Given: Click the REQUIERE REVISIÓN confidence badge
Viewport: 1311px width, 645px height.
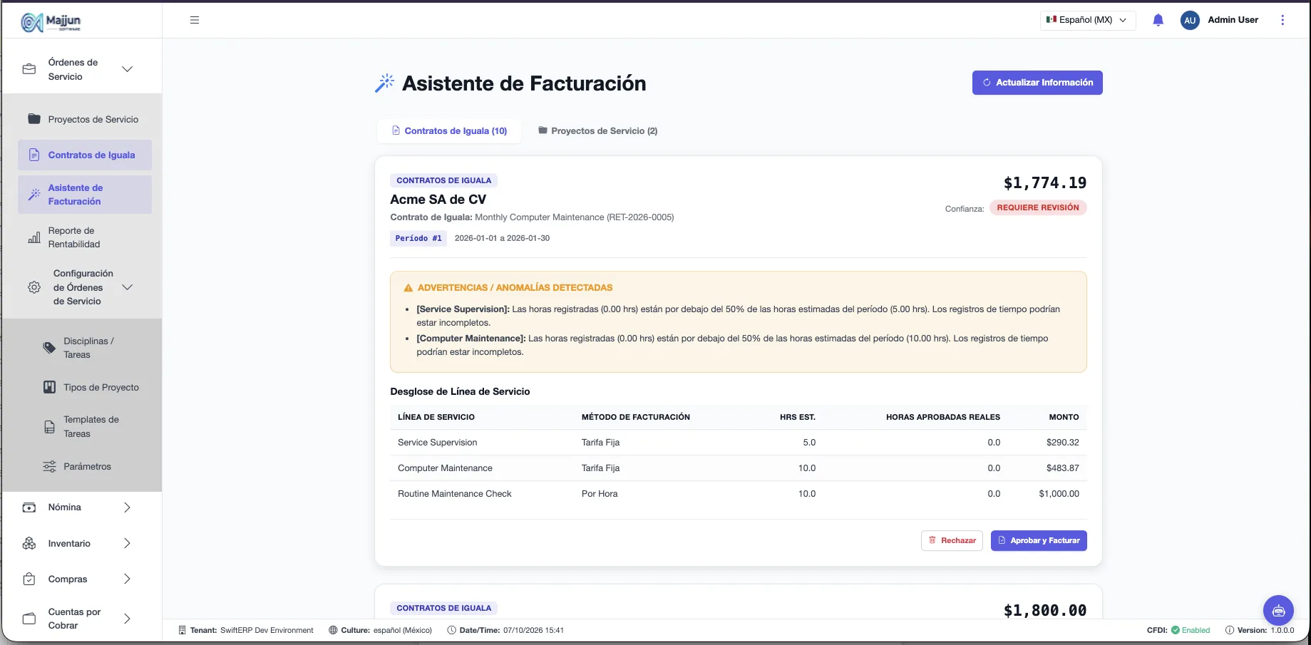Looking at the screenshot, I should click(1038, 207).
